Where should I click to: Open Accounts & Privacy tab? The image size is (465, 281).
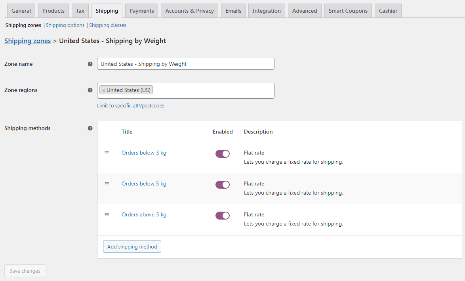189,11
